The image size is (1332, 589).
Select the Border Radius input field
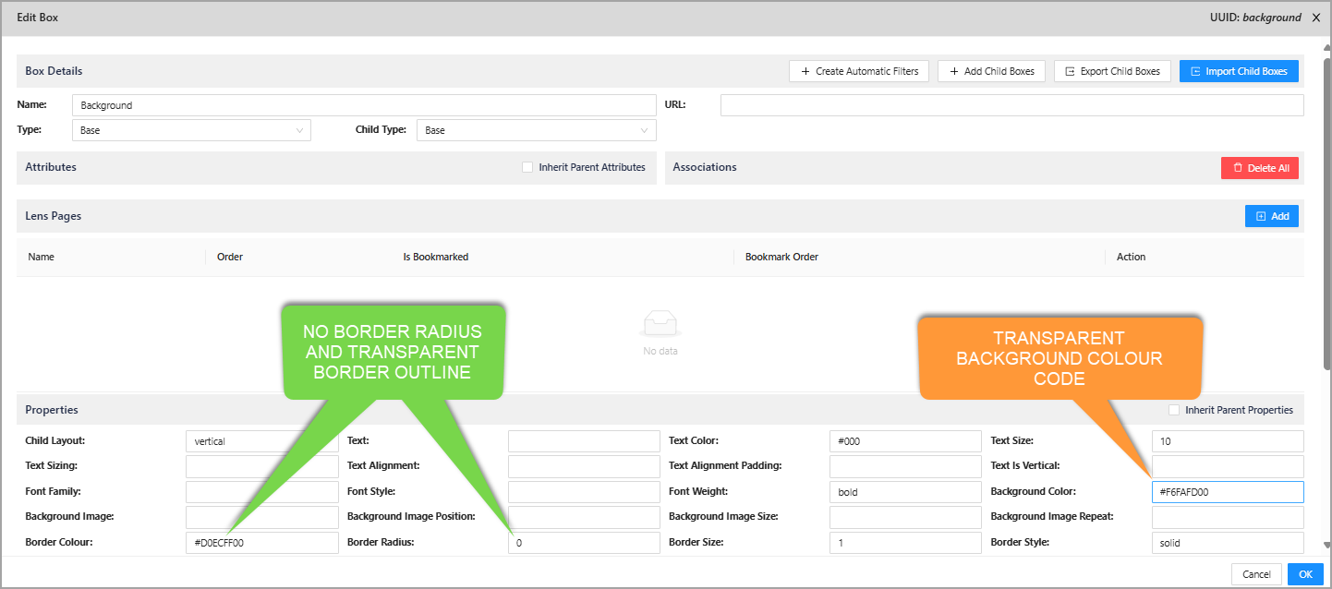pos(584,543)
